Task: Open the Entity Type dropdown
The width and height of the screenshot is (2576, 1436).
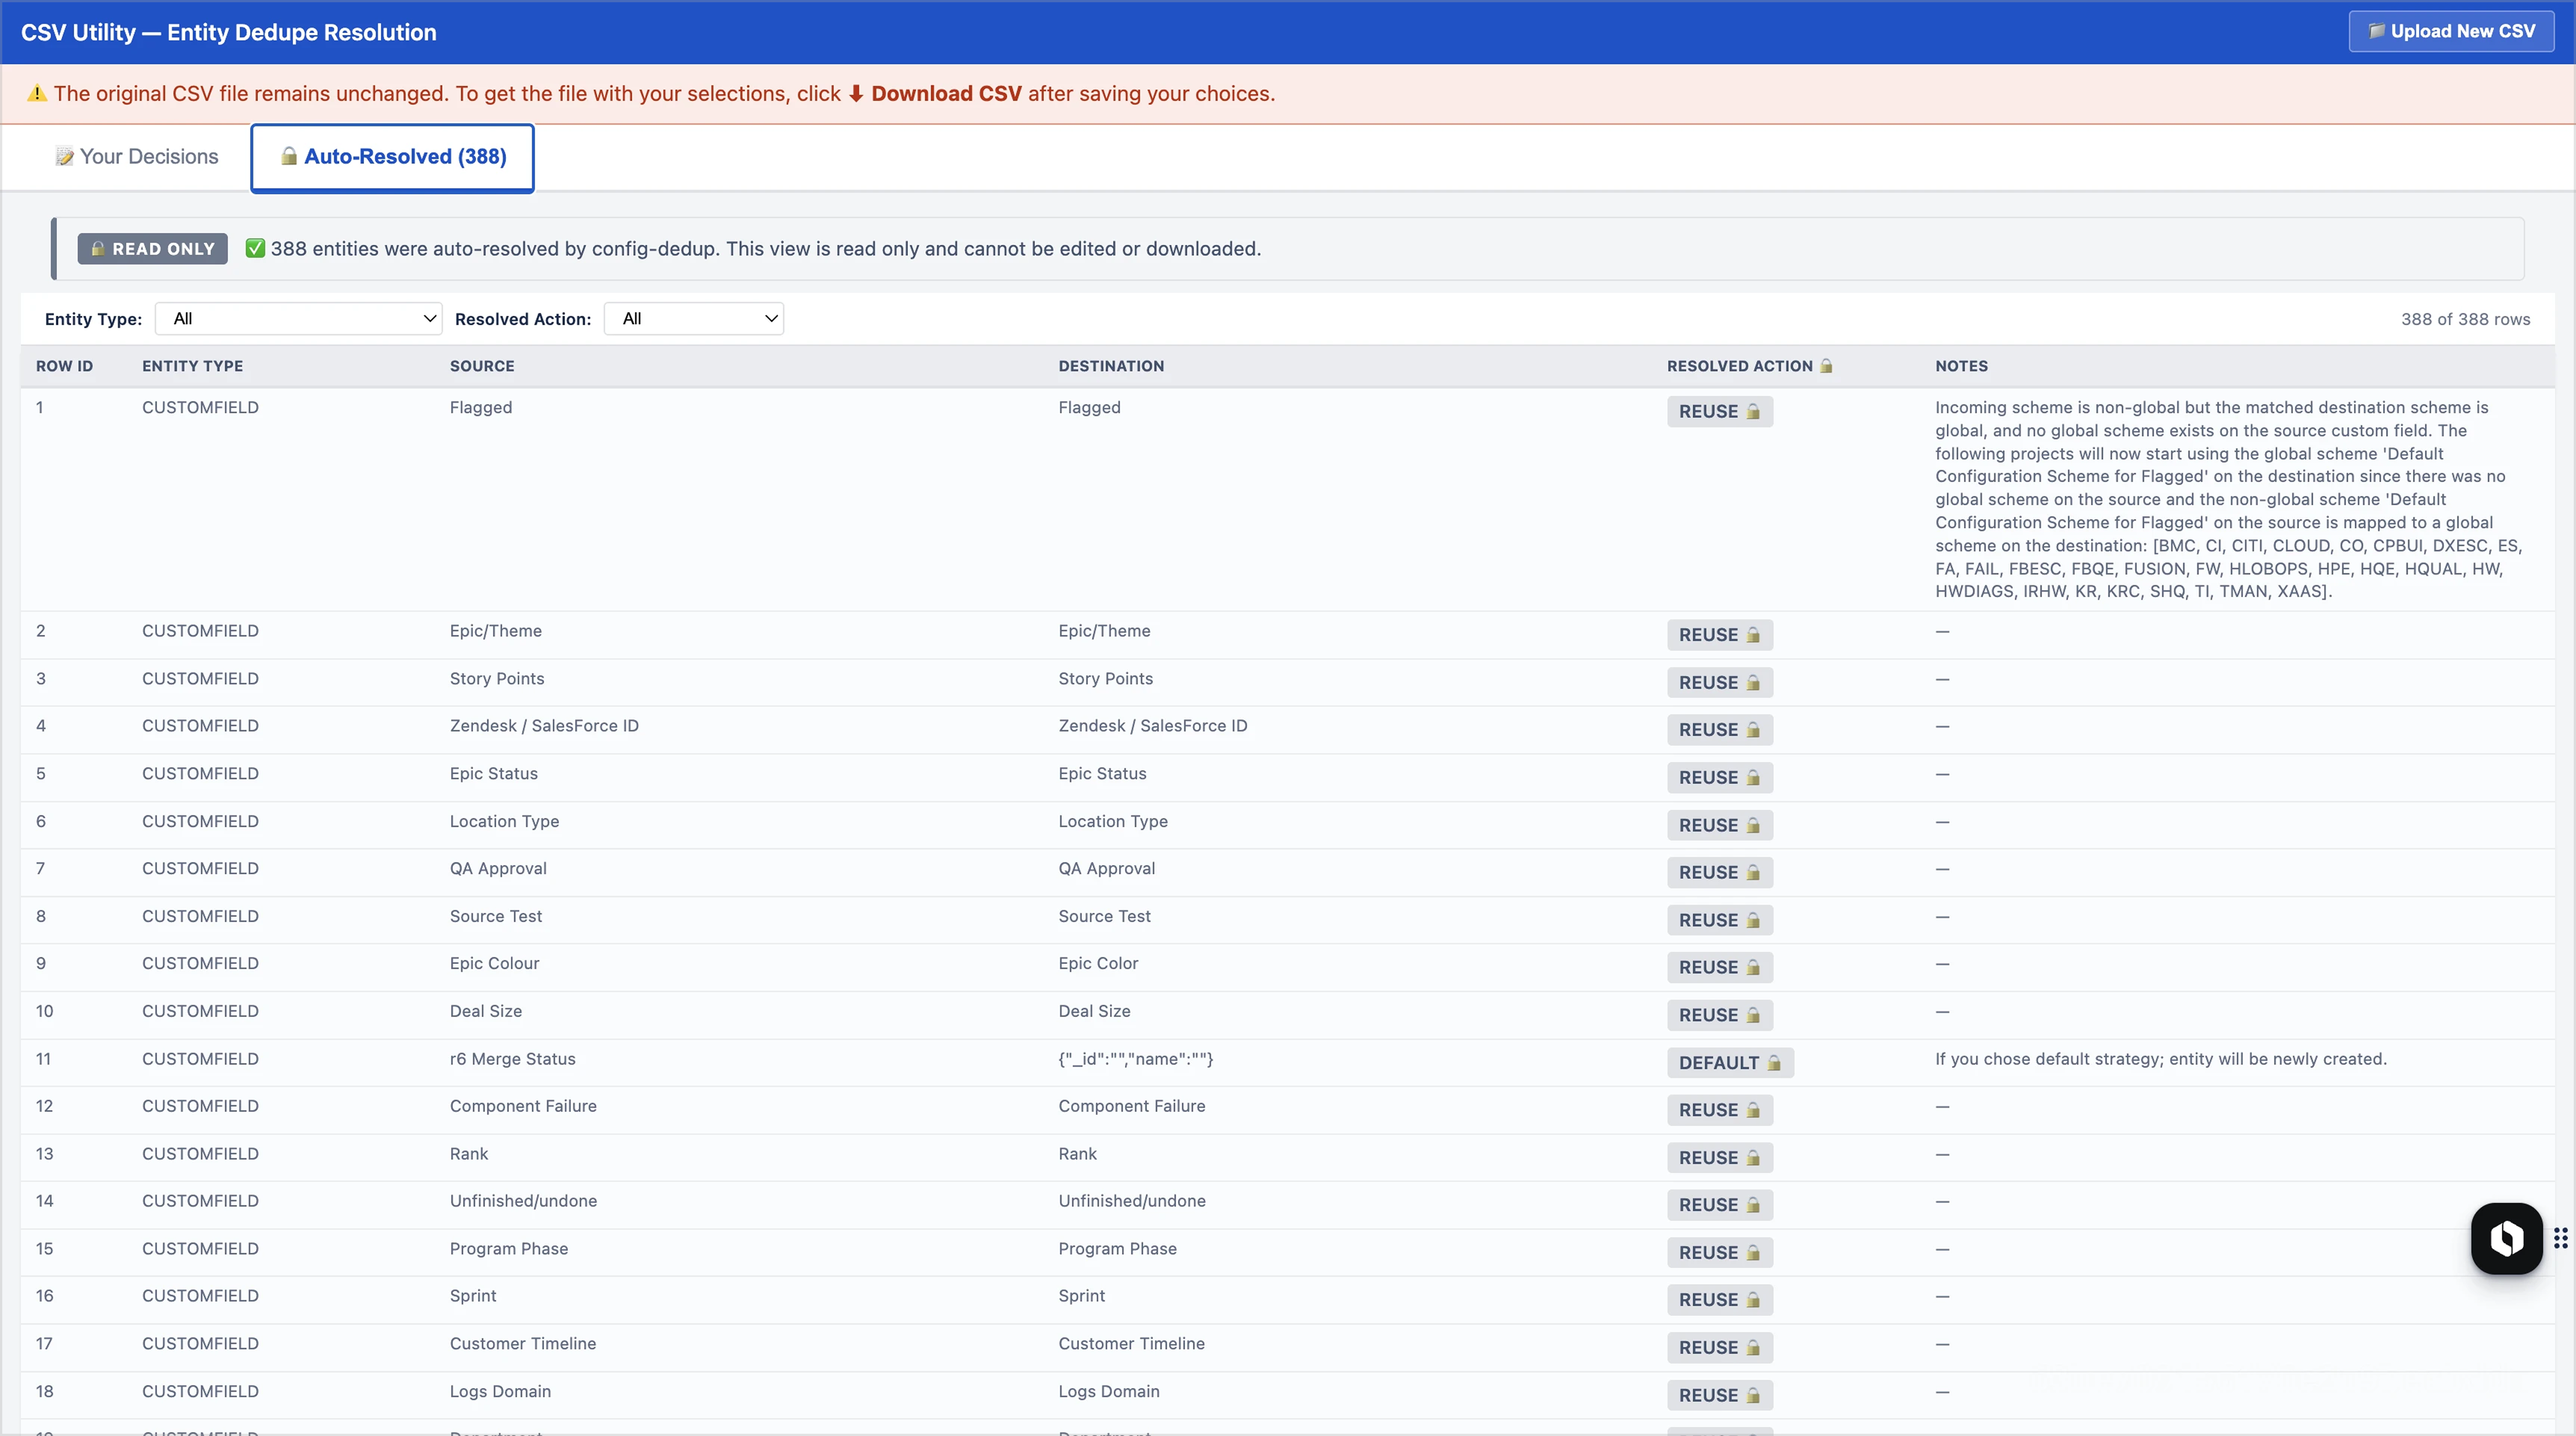Action: point(299,319)
